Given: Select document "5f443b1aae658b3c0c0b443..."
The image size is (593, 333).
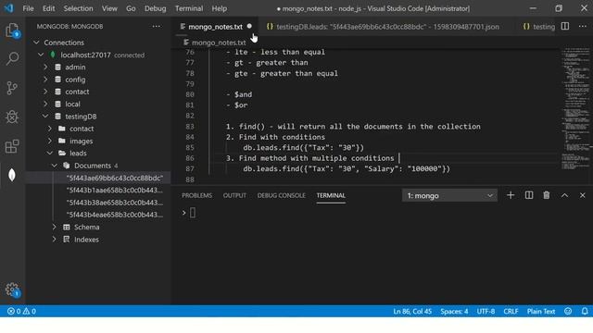Looking at the screenshot, I should (x=115, y=190).
